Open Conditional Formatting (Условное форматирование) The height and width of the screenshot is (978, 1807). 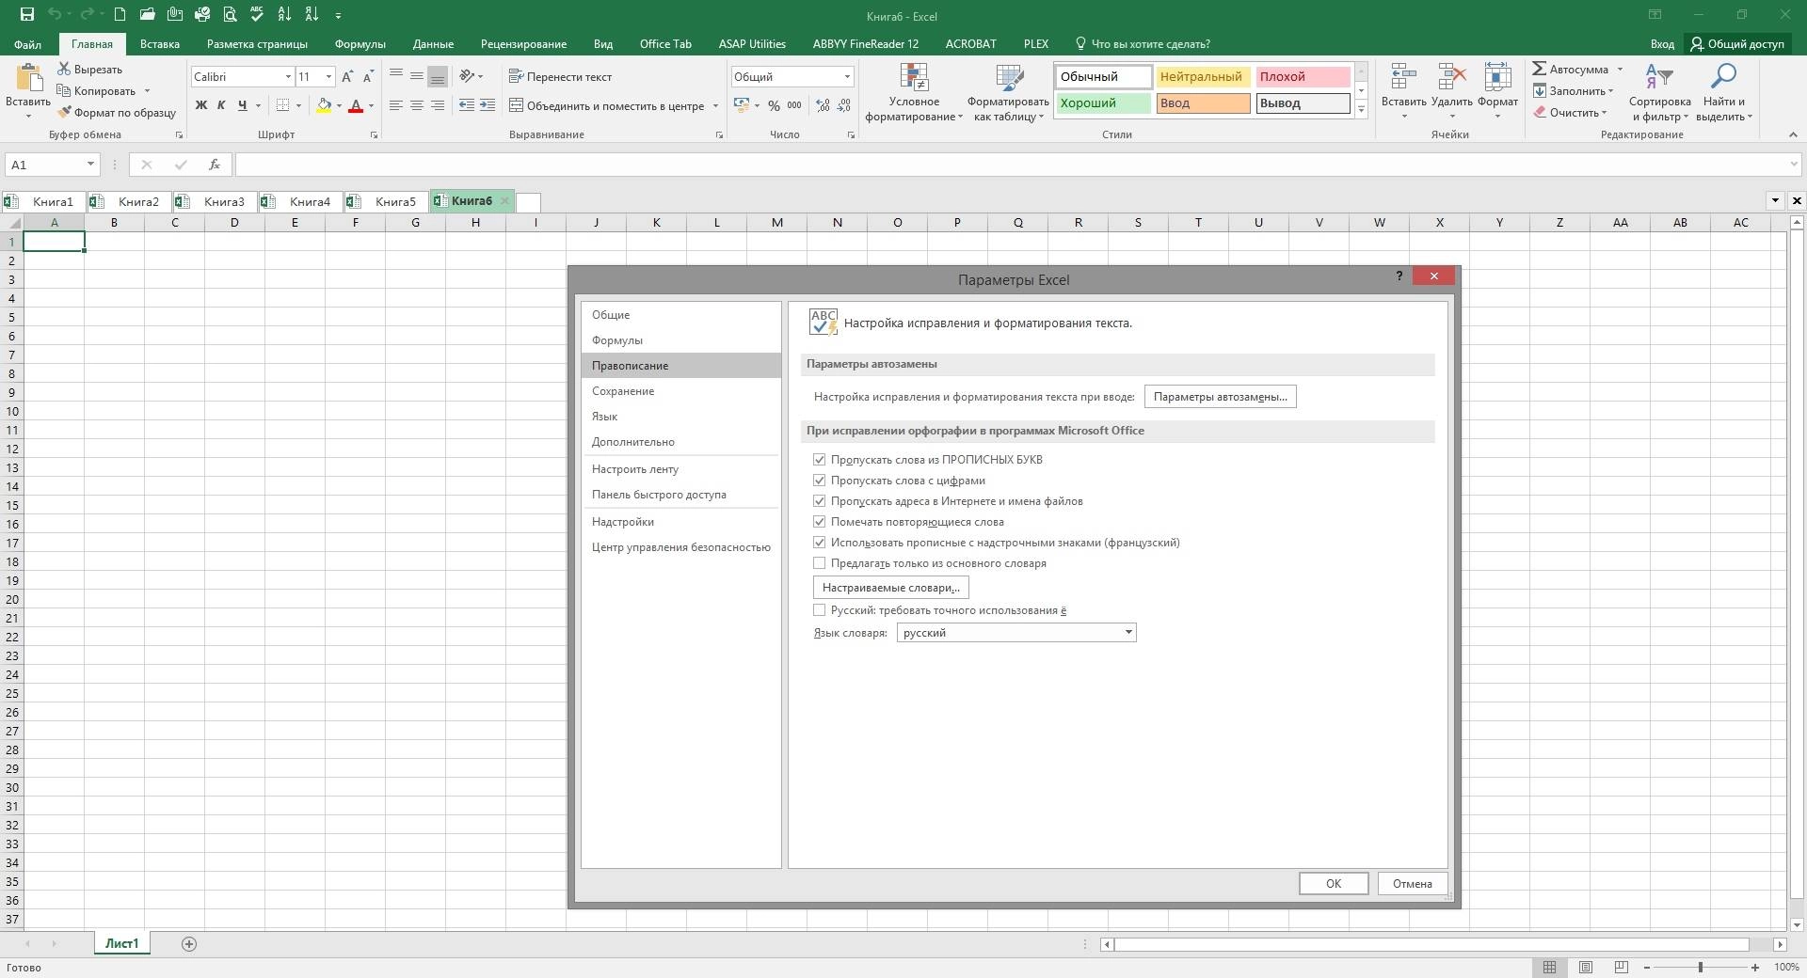tap(914, 93)
